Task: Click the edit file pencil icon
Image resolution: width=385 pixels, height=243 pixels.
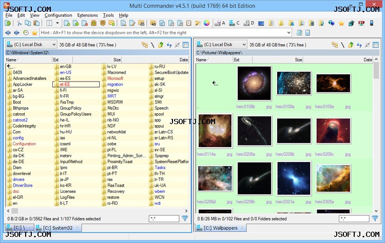Action: coord(132,23)
